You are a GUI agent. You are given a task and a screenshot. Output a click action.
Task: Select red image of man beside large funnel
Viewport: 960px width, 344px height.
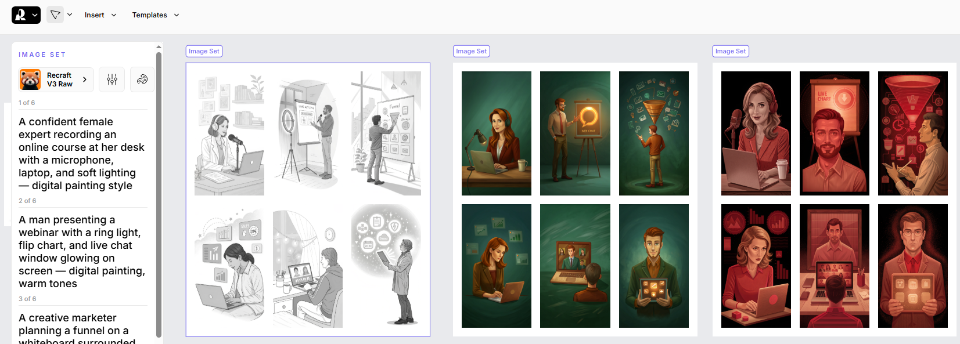point(913,133)
